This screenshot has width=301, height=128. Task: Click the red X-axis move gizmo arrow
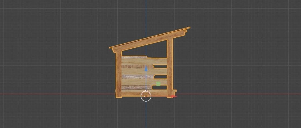[x=174, y=96]
